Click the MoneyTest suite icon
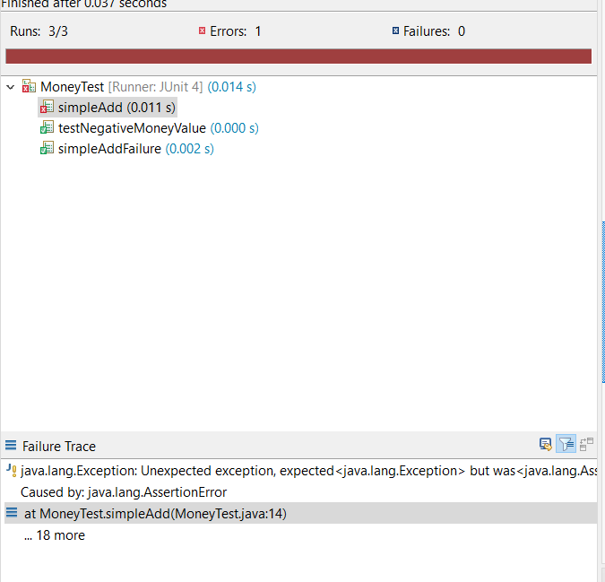 tap(29, 86)
